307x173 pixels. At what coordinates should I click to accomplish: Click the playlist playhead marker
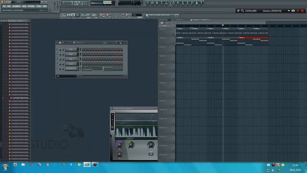[223, 25]
